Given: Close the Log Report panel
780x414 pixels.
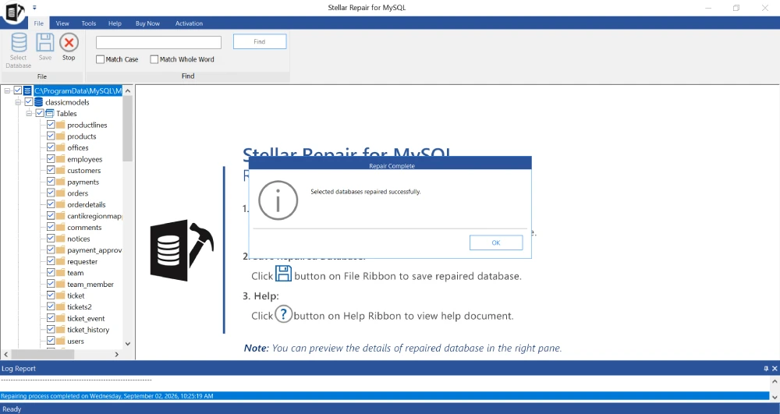Looking at the screenshot, I should (775, 368).
